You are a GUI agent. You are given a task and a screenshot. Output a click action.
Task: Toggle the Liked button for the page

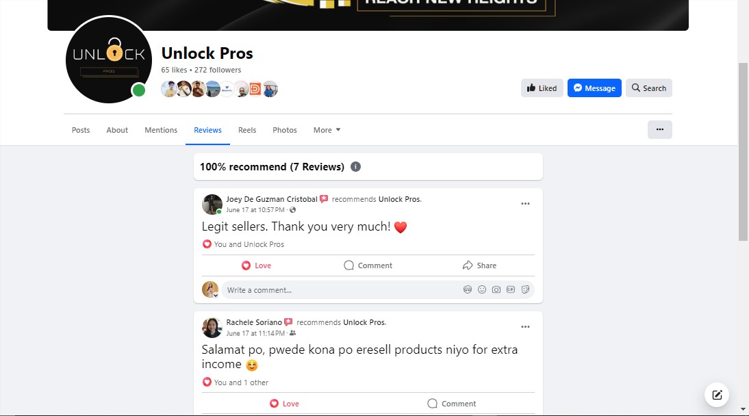tap(542, 88)
